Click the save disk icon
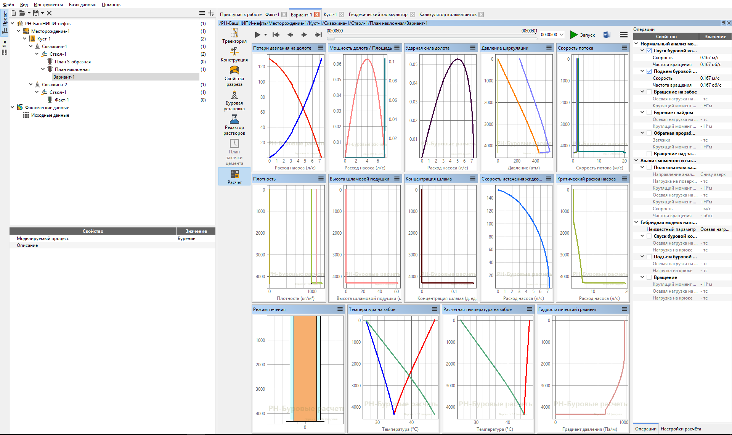 point(36,13)
